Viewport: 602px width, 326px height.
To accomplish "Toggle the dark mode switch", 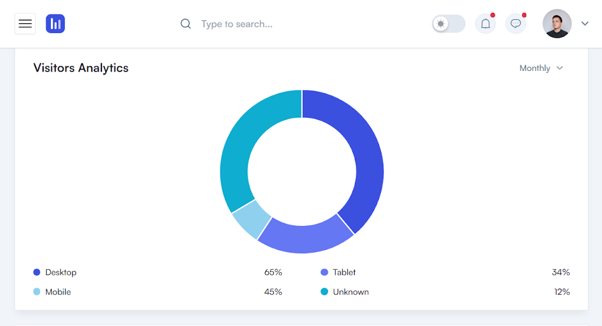I will pos(449,24).
